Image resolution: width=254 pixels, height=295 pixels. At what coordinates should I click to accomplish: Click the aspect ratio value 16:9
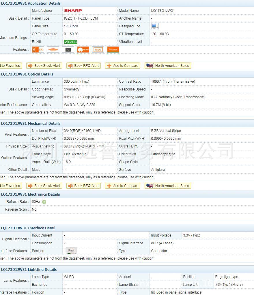point(67,162)
